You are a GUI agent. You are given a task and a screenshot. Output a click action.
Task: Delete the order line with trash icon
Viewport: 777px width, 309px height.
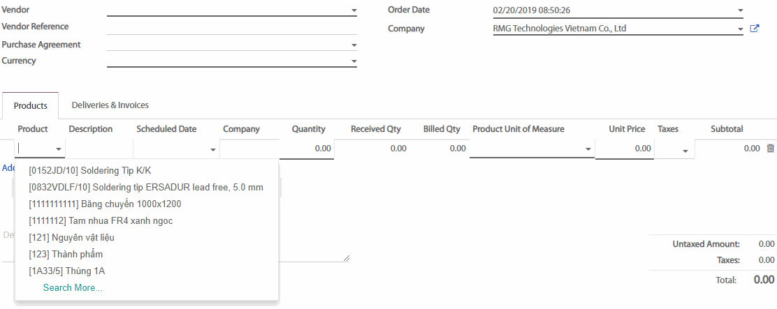(x=770, y=149)
